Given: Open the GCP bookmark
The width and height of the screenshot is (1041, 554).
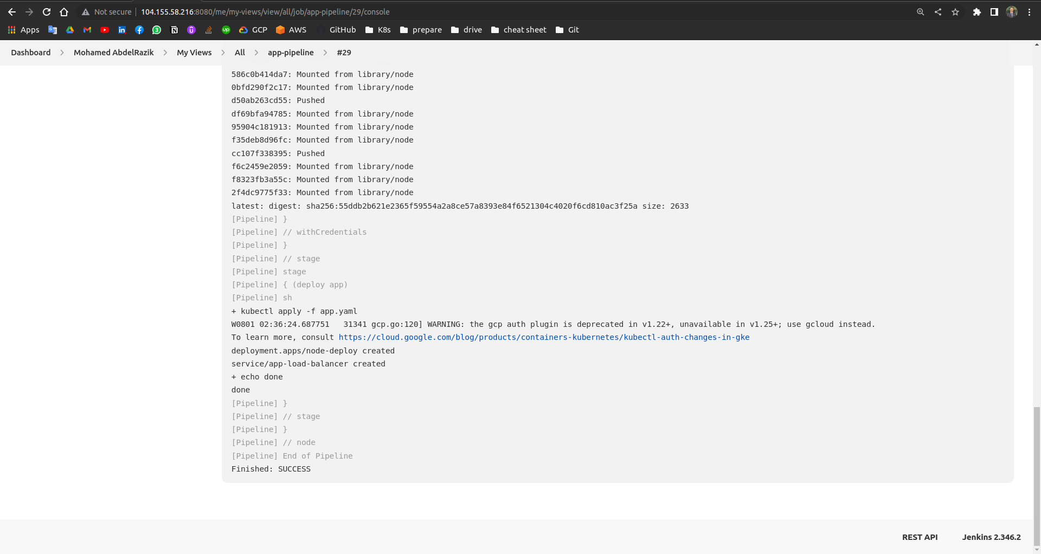Looking at the screenshot, I should [253, 30].
